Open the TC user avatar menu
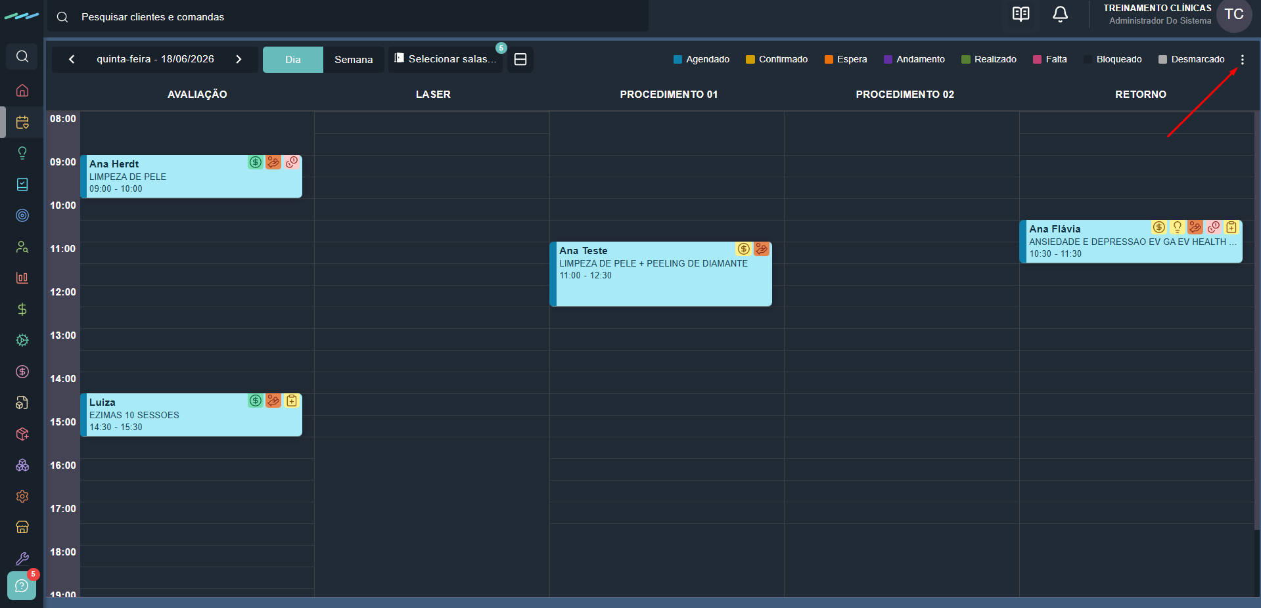 point(1234,14)
